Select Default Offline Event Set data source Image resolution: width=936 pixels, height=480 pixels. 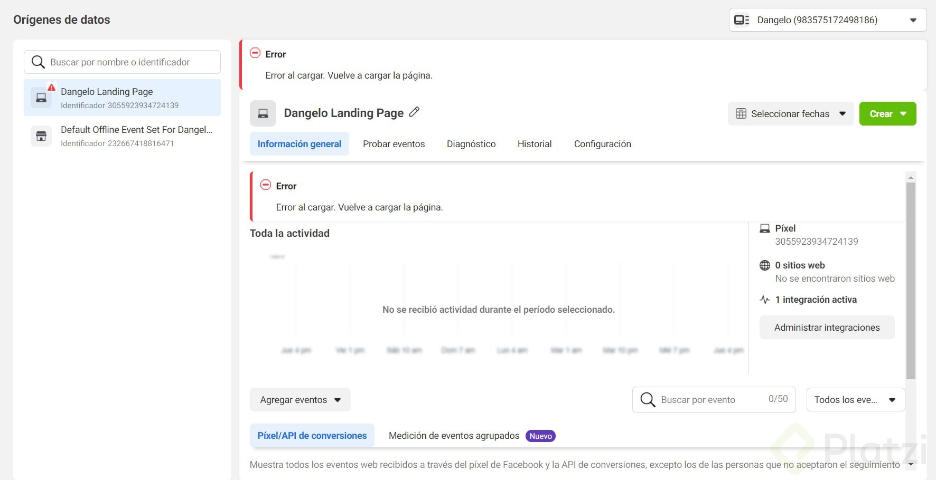click(x=122, y=136)
